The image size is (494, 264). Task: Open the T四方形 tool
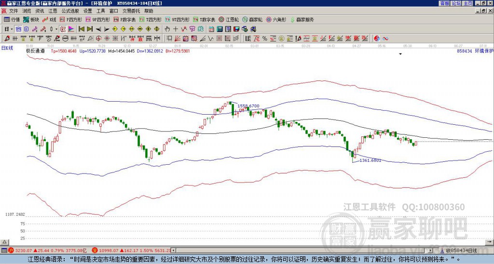pos(151,19)
